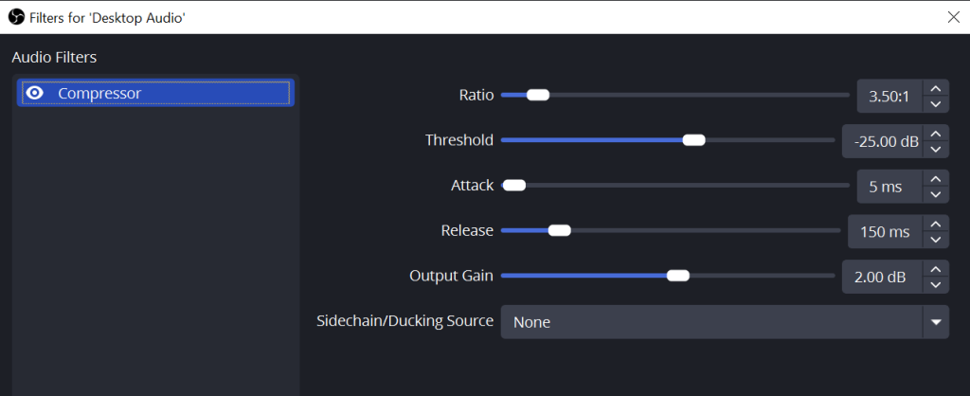This screenshot has height=396, width=970.
Task: Open Sidechain/Ducking Source dropdown arrow
Action: click(936, 322)
